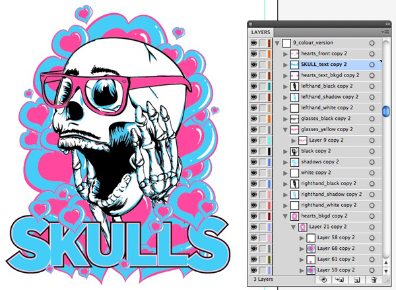Click target circle for Layer 59 copy 2

pos(372,270)
